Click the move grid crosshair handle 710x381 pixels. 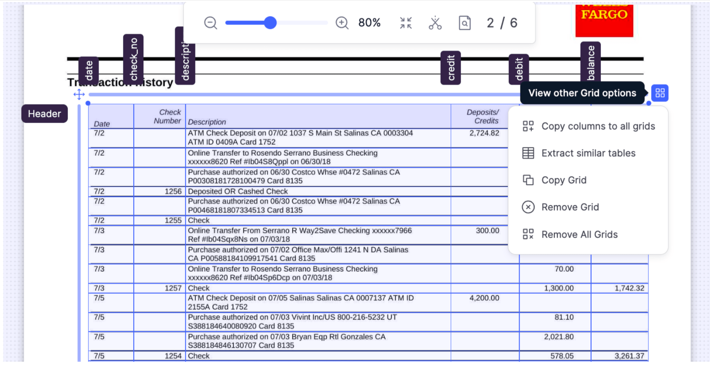(79, 94)
